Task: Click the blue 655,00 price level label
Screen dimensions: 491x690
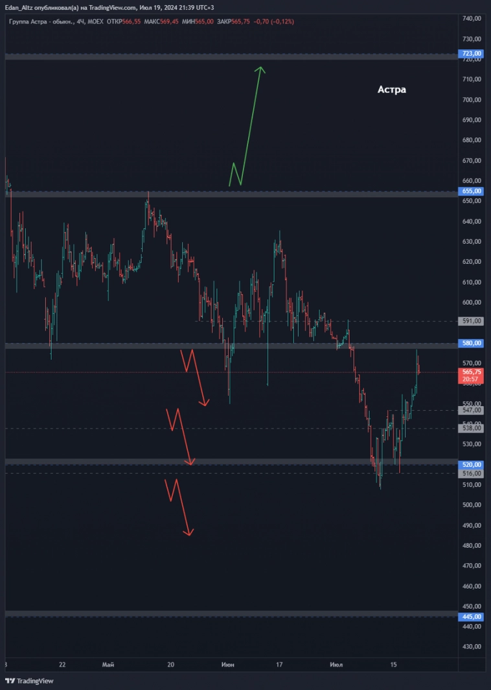Action: click(472, 191)
